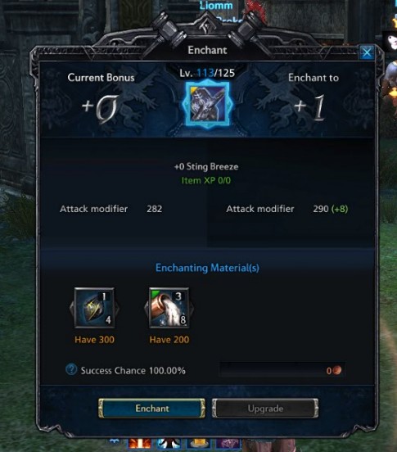397x452 pixels.
Task: Close the Enchant window with the X
Action: coord(367,52)
